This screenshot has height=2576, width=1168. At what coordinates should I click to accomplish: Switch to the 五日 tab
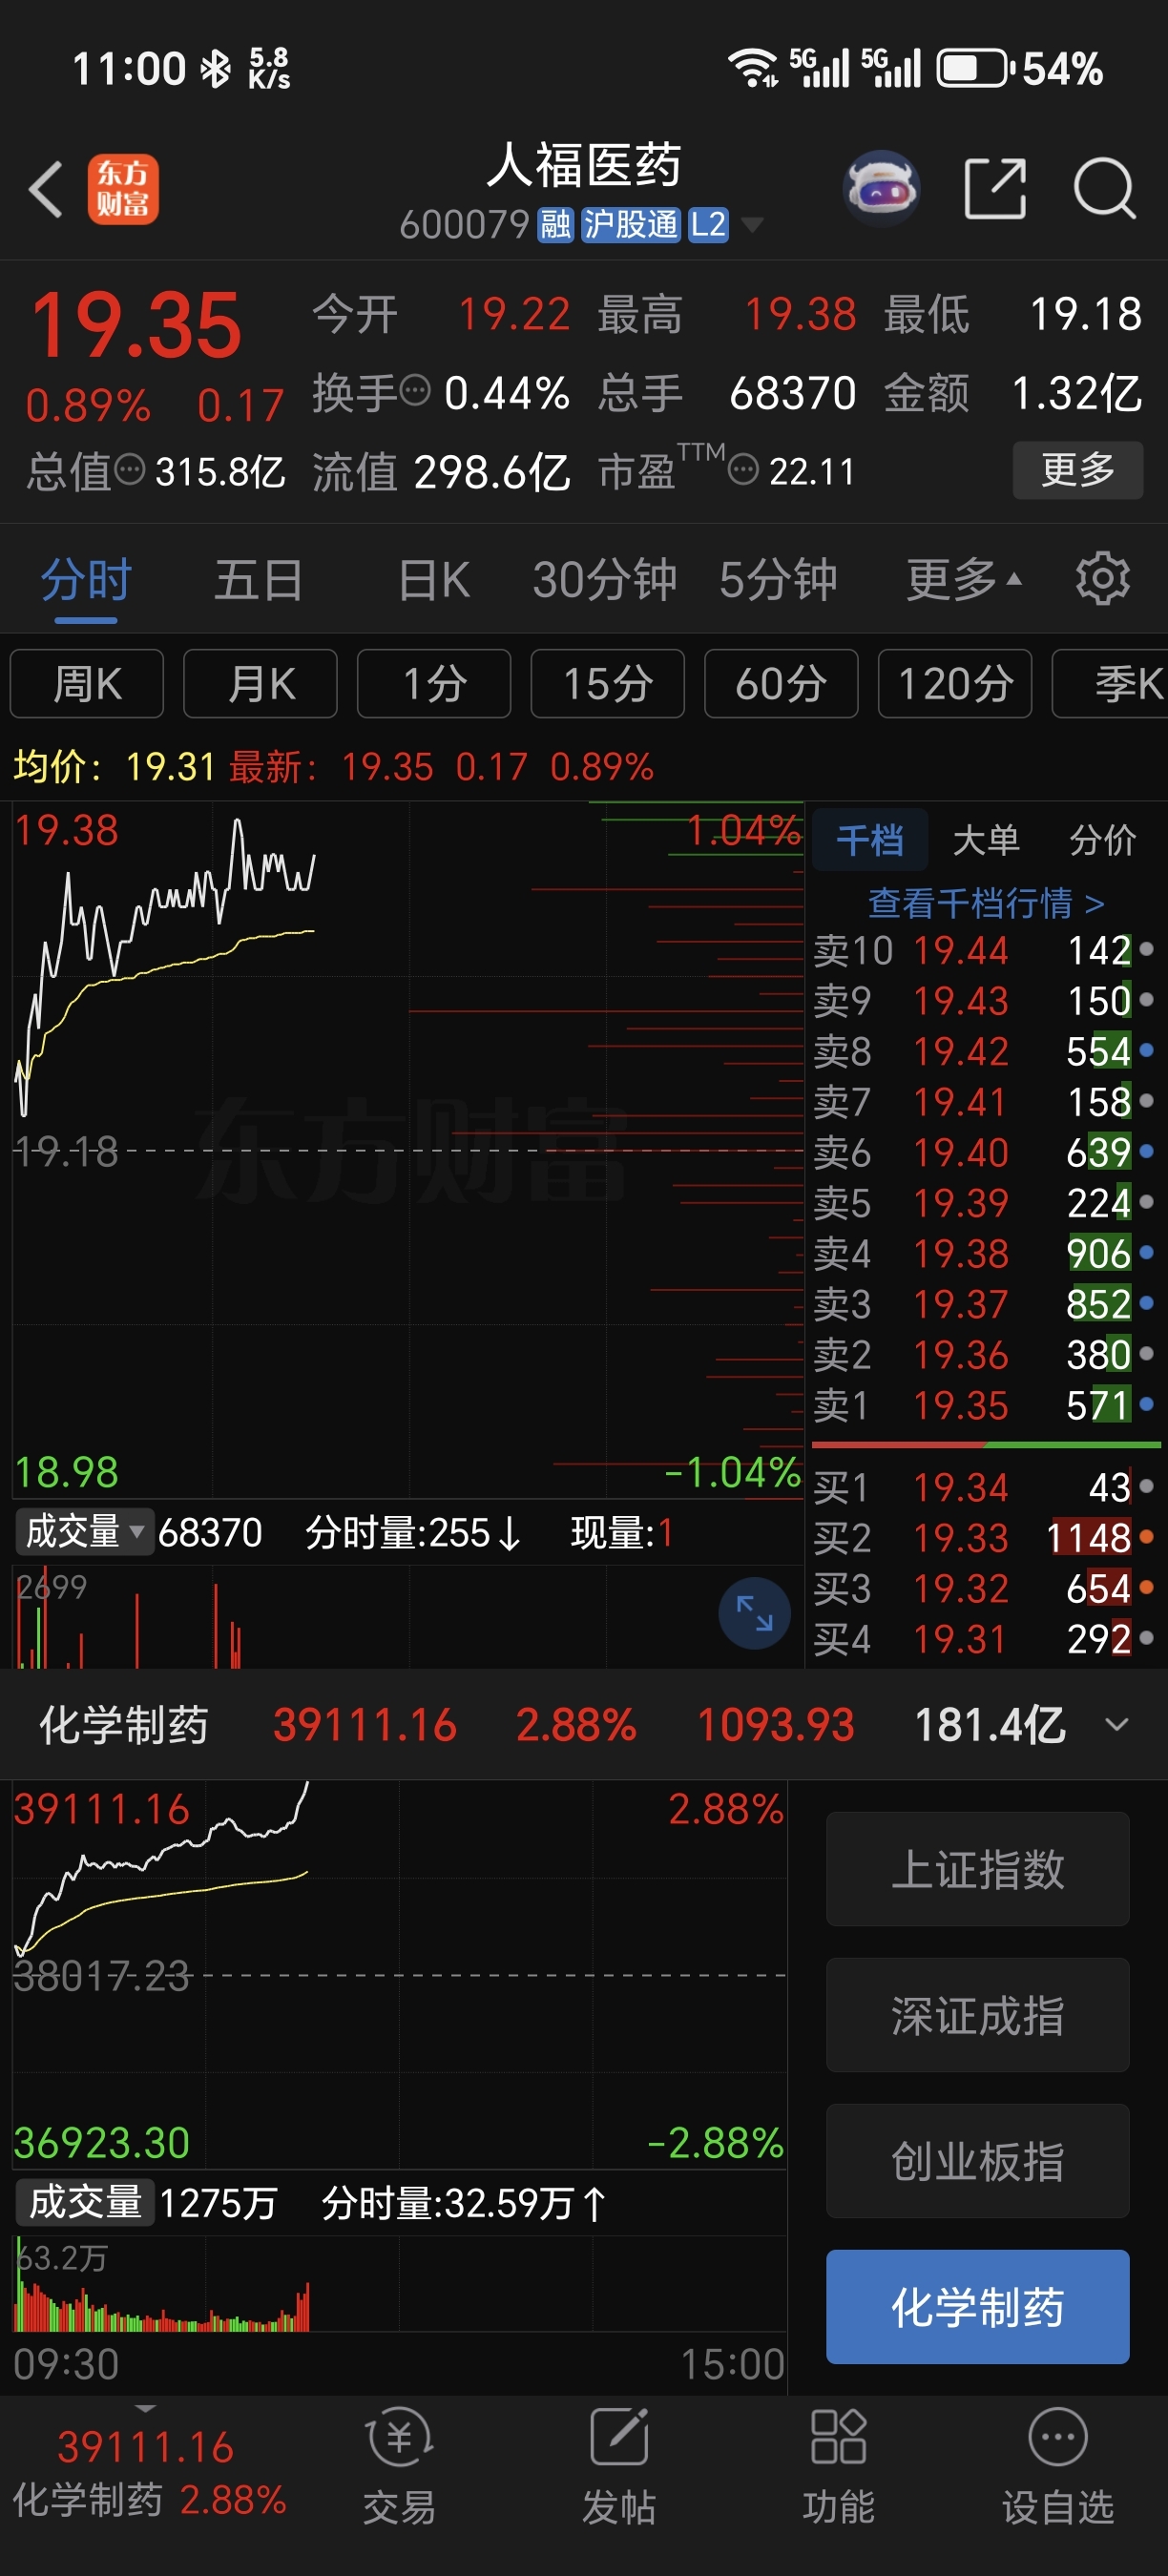pos(259,580)
